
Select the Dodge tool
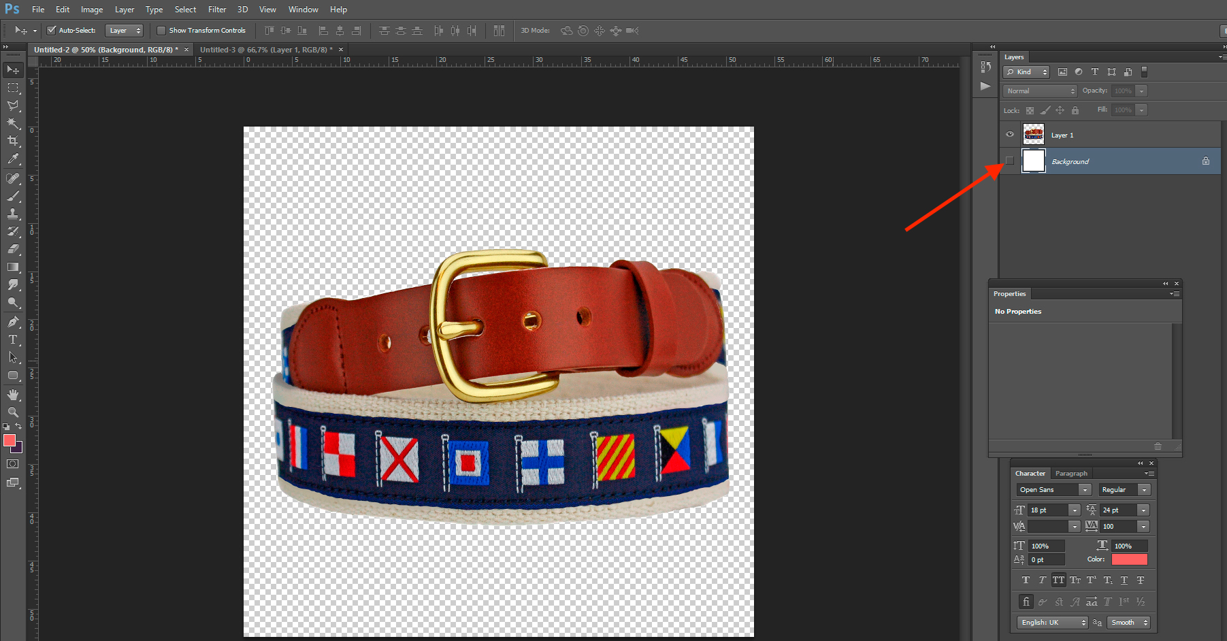(13, 302)
